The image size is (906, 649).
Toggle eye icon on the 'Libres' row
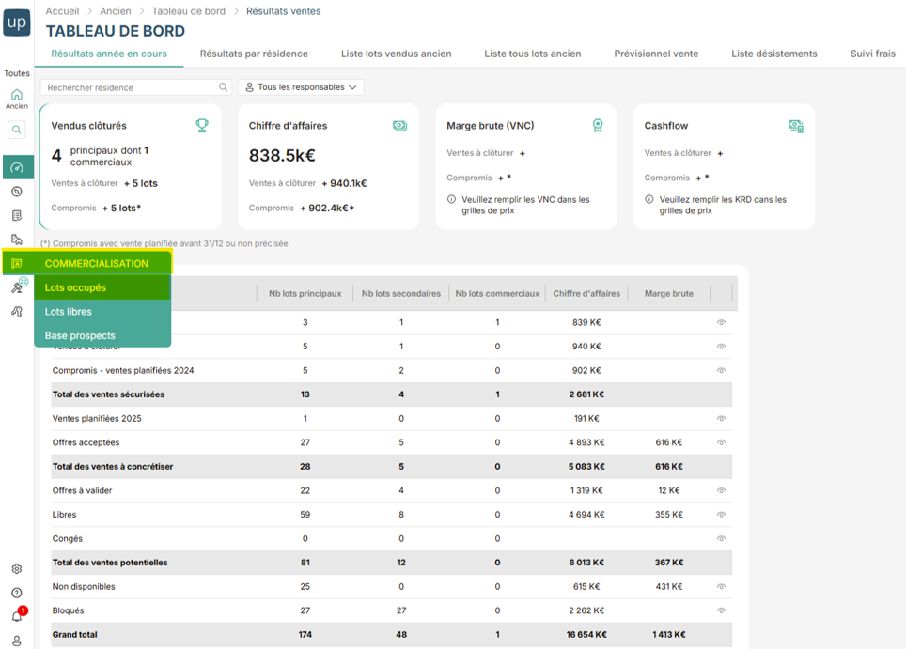(721, 515)
